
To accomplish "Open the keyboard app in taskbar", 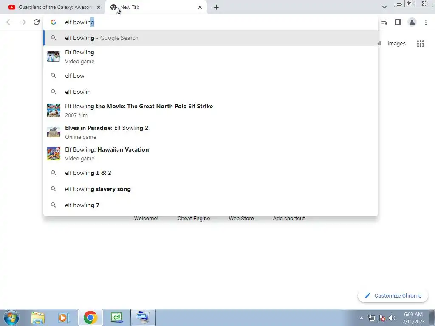I will (x=143, y=318).
